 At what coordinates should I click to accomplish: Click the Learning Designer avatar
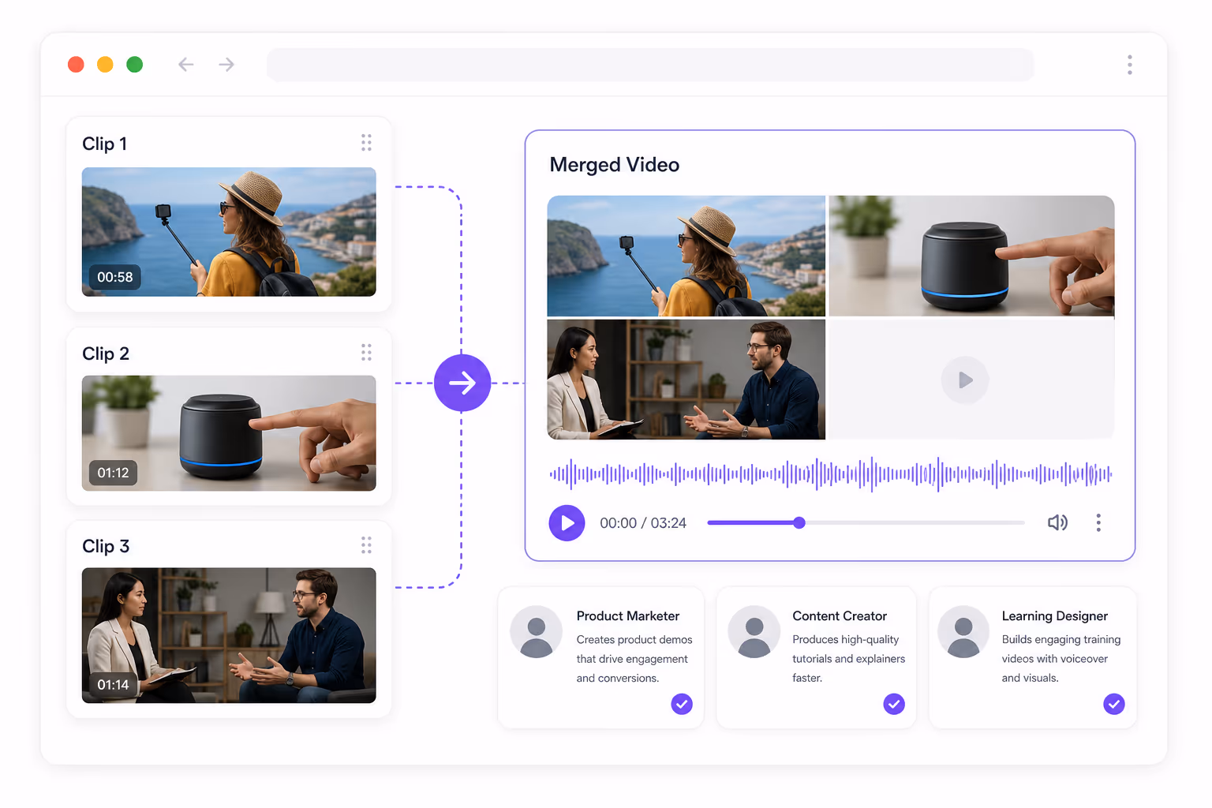click(963, 632)
